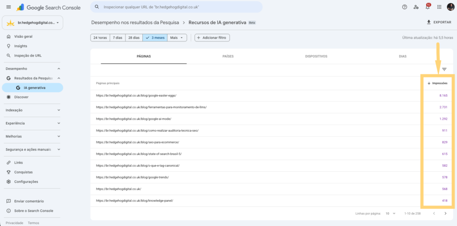Select IA generativa sidebar item
Screen dimensions: 457x226
tap(32, 88)
